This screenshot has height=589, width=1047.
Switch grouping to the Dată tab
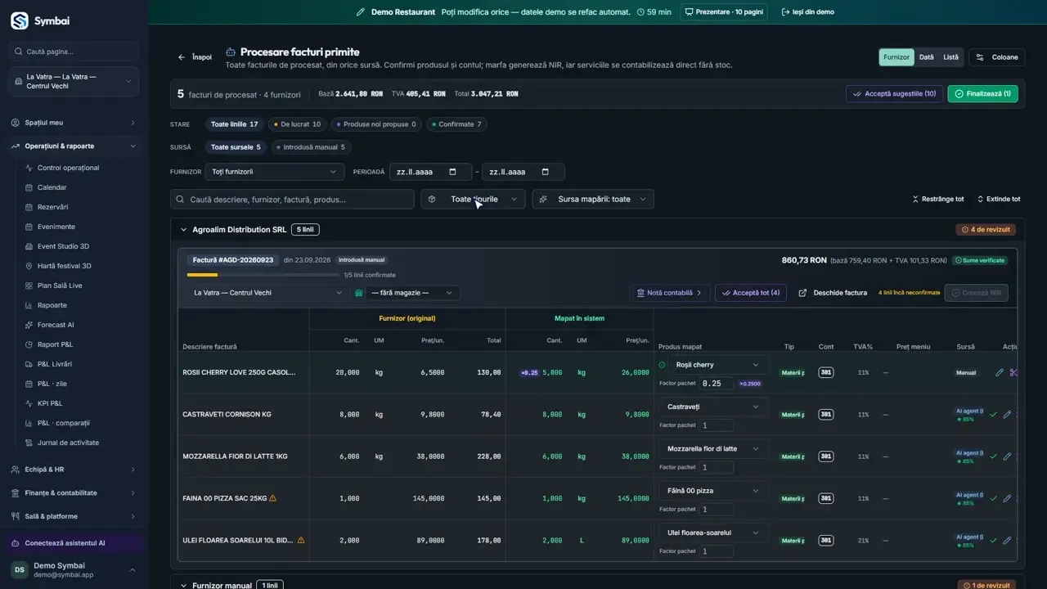[926, 57]
